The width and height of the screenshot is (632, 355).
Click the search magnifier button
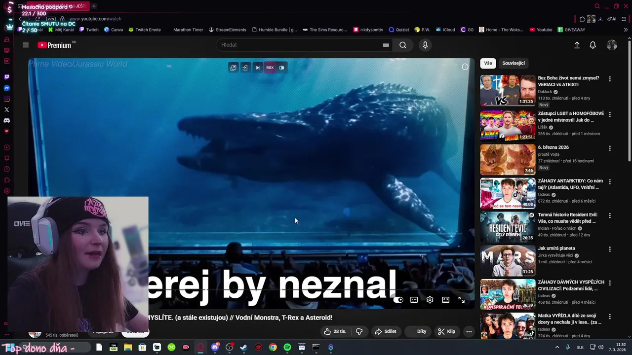tap(403, 45)
